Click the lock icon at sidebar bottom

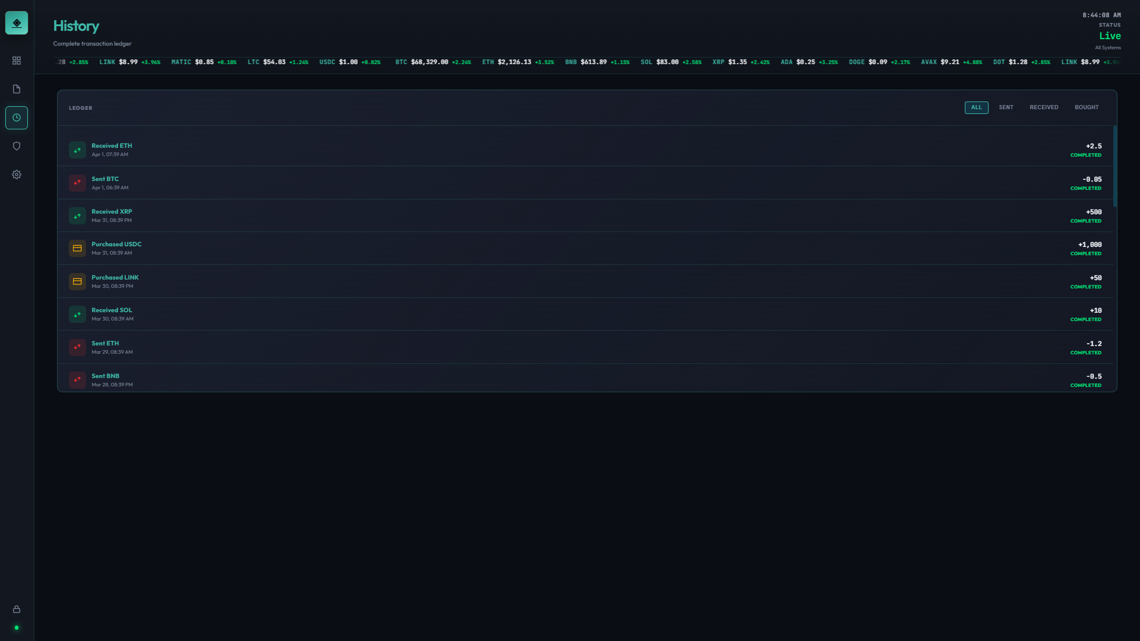pos(17,609)
